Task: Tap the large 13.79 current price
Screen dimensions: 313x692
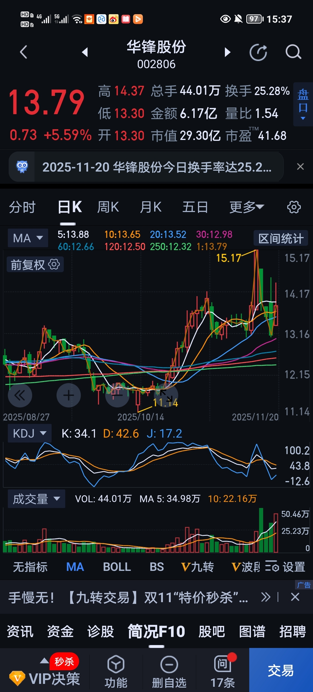Action: click(46, 102)
